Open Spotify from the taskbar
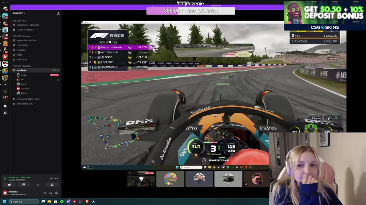This screenshot has width=366, height=205. [62, 202]
